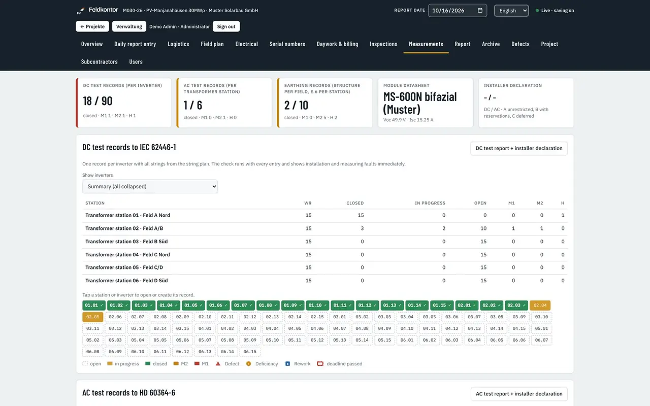Screen dimensions: 650x406
Task: Switch to the Overview tab
Action: tap(92, 44)
